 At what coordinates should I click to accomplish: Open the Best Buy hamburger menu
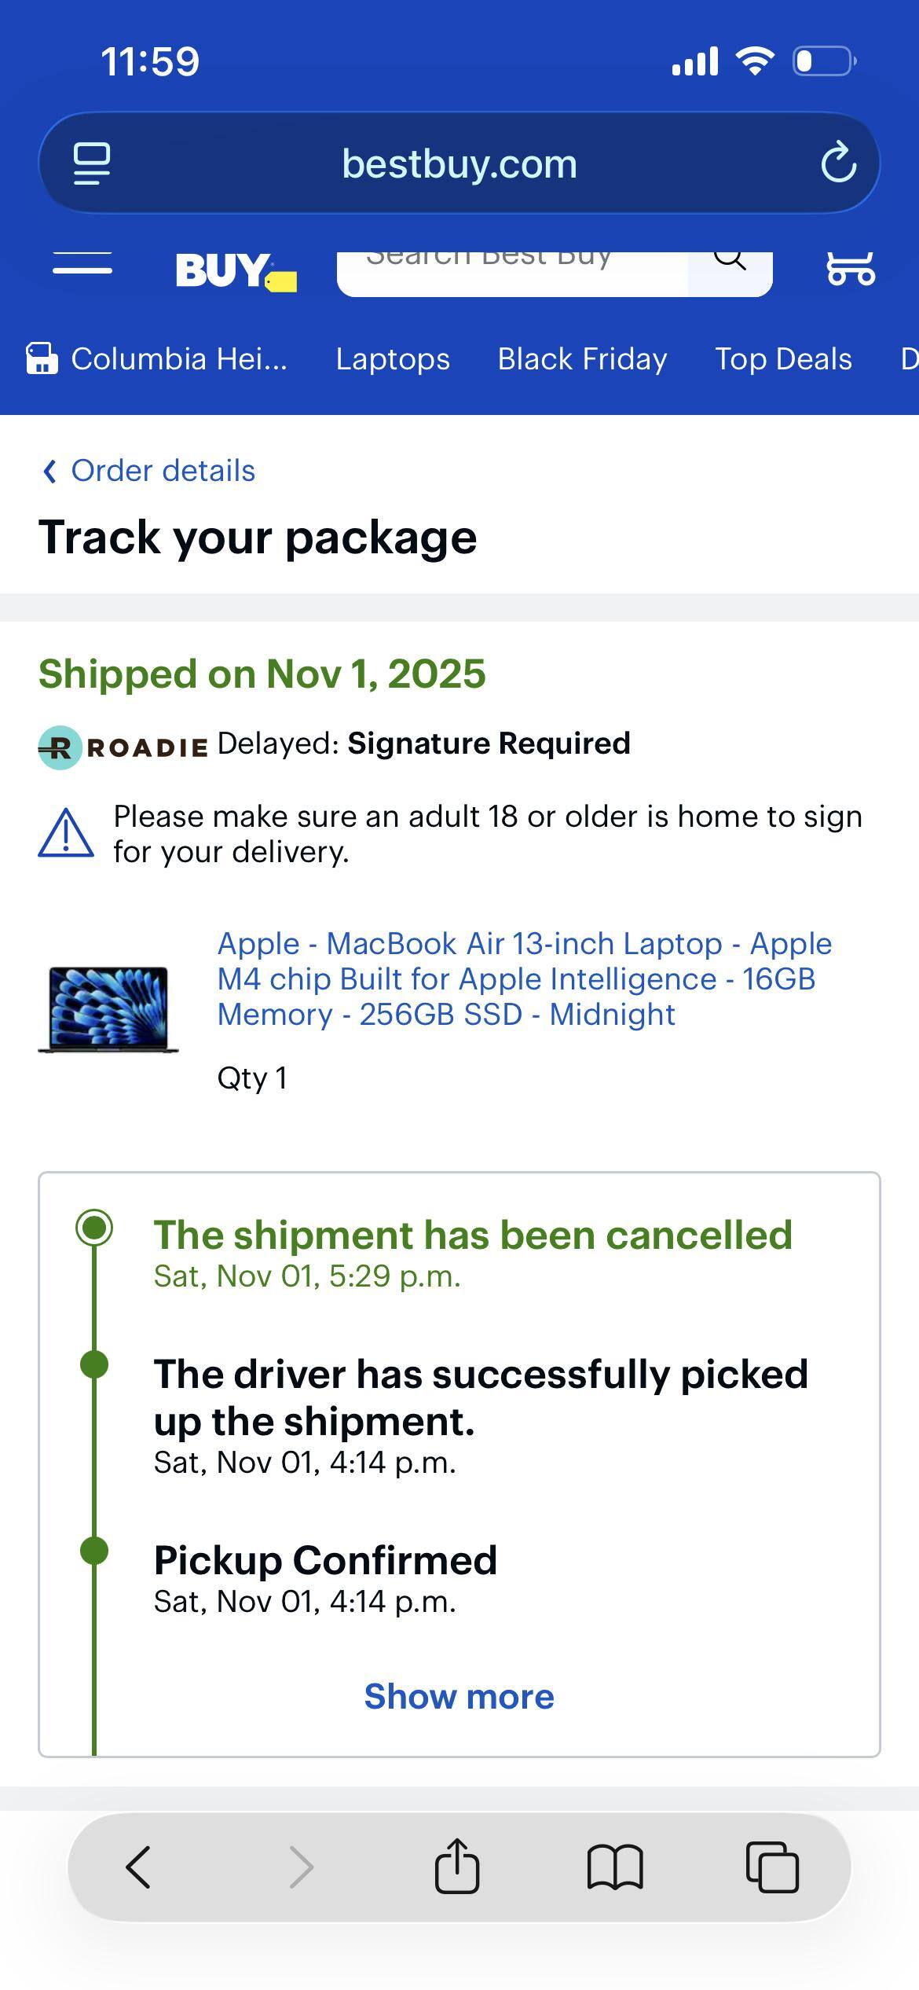(x=82, y=266)
